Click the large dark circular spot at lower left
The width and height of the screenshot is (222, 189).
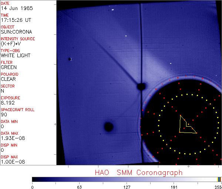tap(108, 127)
